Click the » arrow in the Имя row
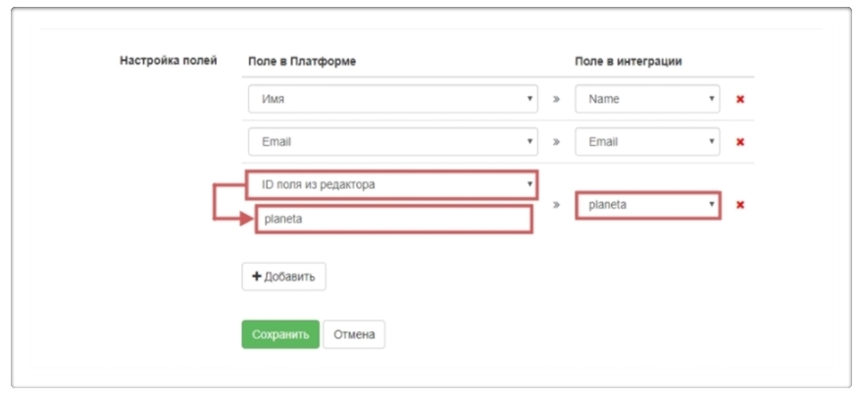 pos(556,99)
